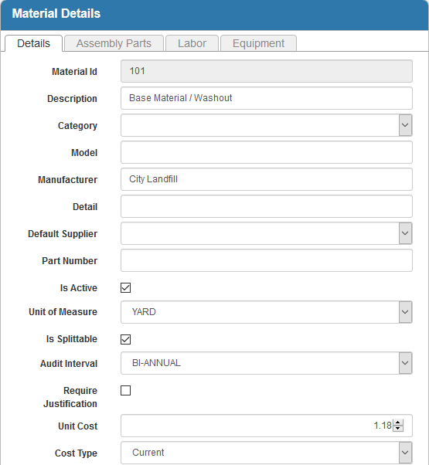429x465 pixels.
Task: Click into the Description field
Action: click(267, 98)
